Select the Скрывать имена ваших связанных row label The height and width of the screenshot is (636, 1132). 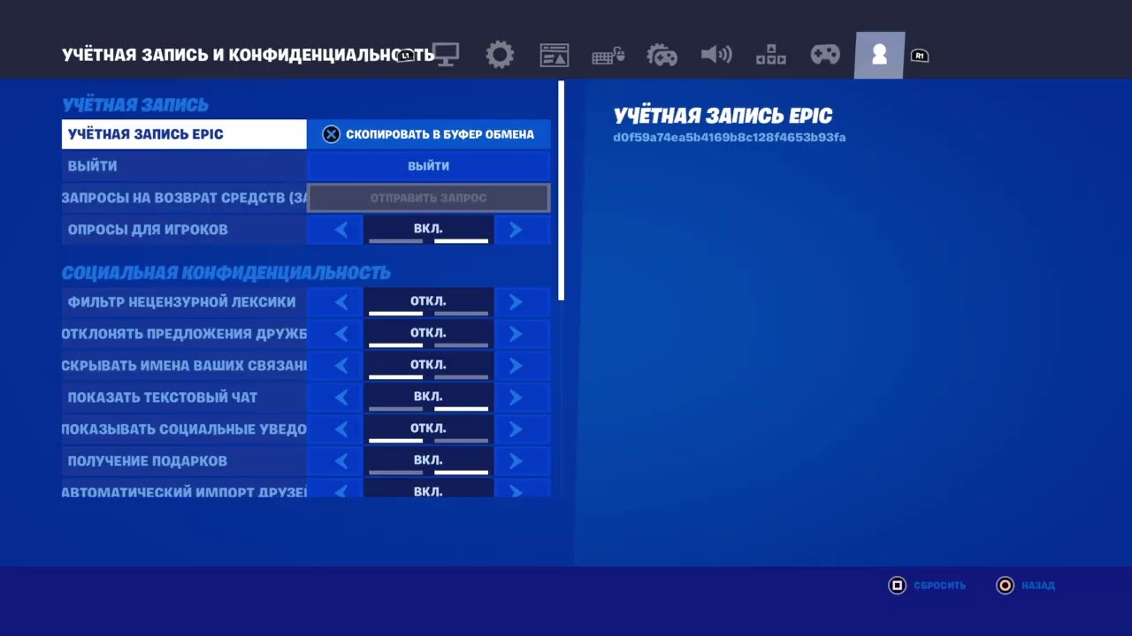pyautogui.click(x=184, y=366)
